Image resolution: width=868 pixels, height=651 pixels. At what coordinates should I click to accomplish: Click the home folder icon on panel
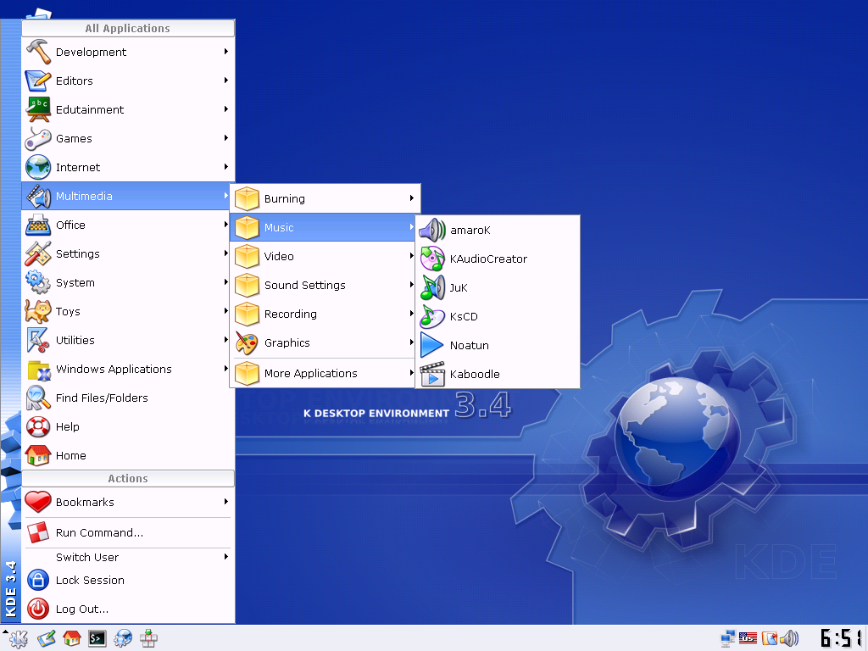coord(72,639)
